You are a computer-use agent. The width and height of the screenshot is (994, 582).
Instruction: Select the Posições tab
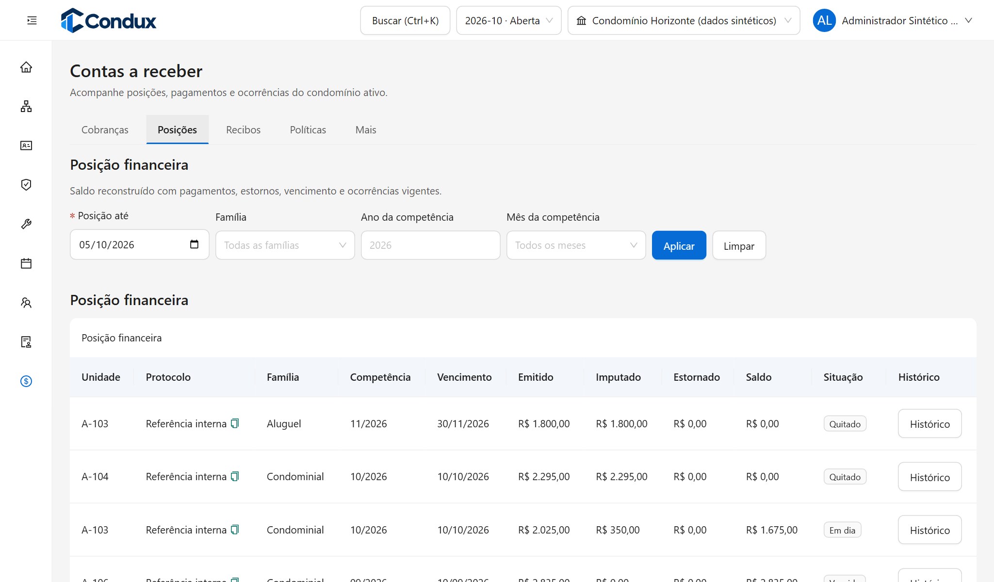(177, 130)
